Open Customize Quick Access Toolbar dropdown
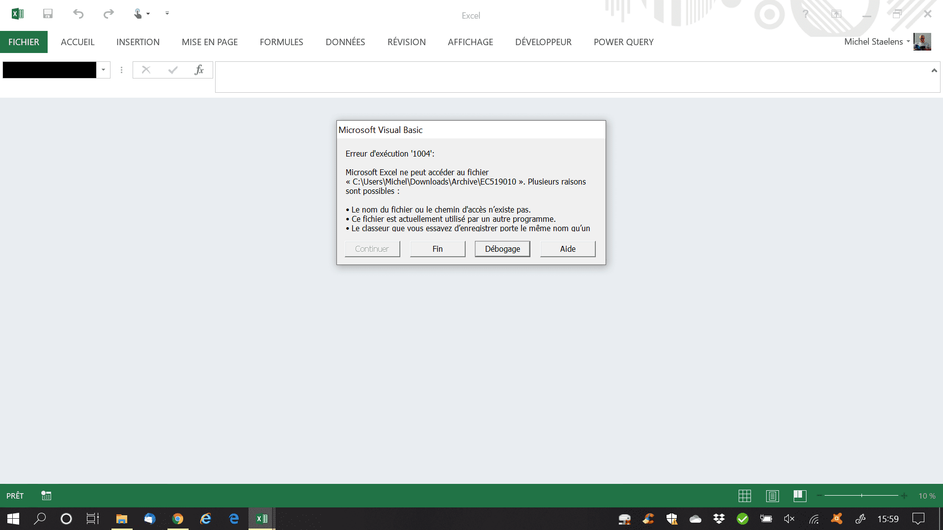The height and width of the screenshot is (530, 943). coord(167,13)
